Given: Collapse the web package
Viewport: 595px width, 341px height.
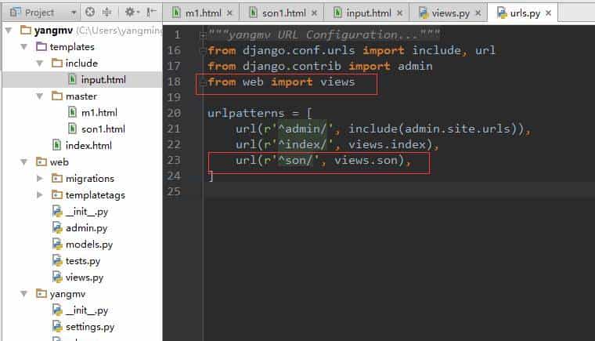Looking at the screenshot, I should click(24, 162).
